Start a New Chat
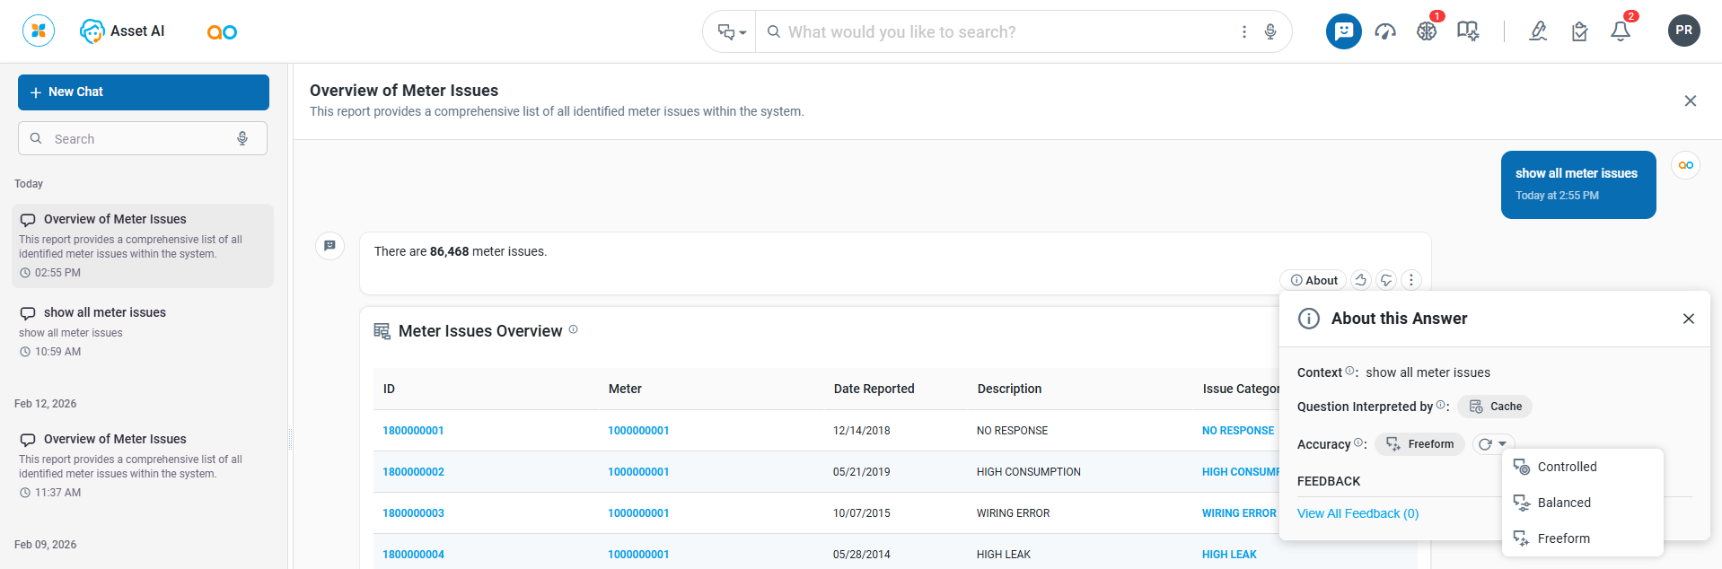The image size is (1722, 569). [144, 92]
